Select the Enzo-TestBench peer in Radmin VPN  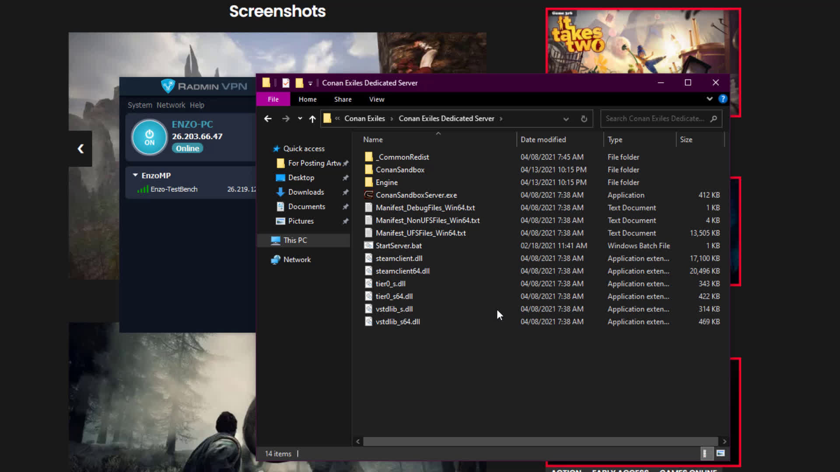174,189
